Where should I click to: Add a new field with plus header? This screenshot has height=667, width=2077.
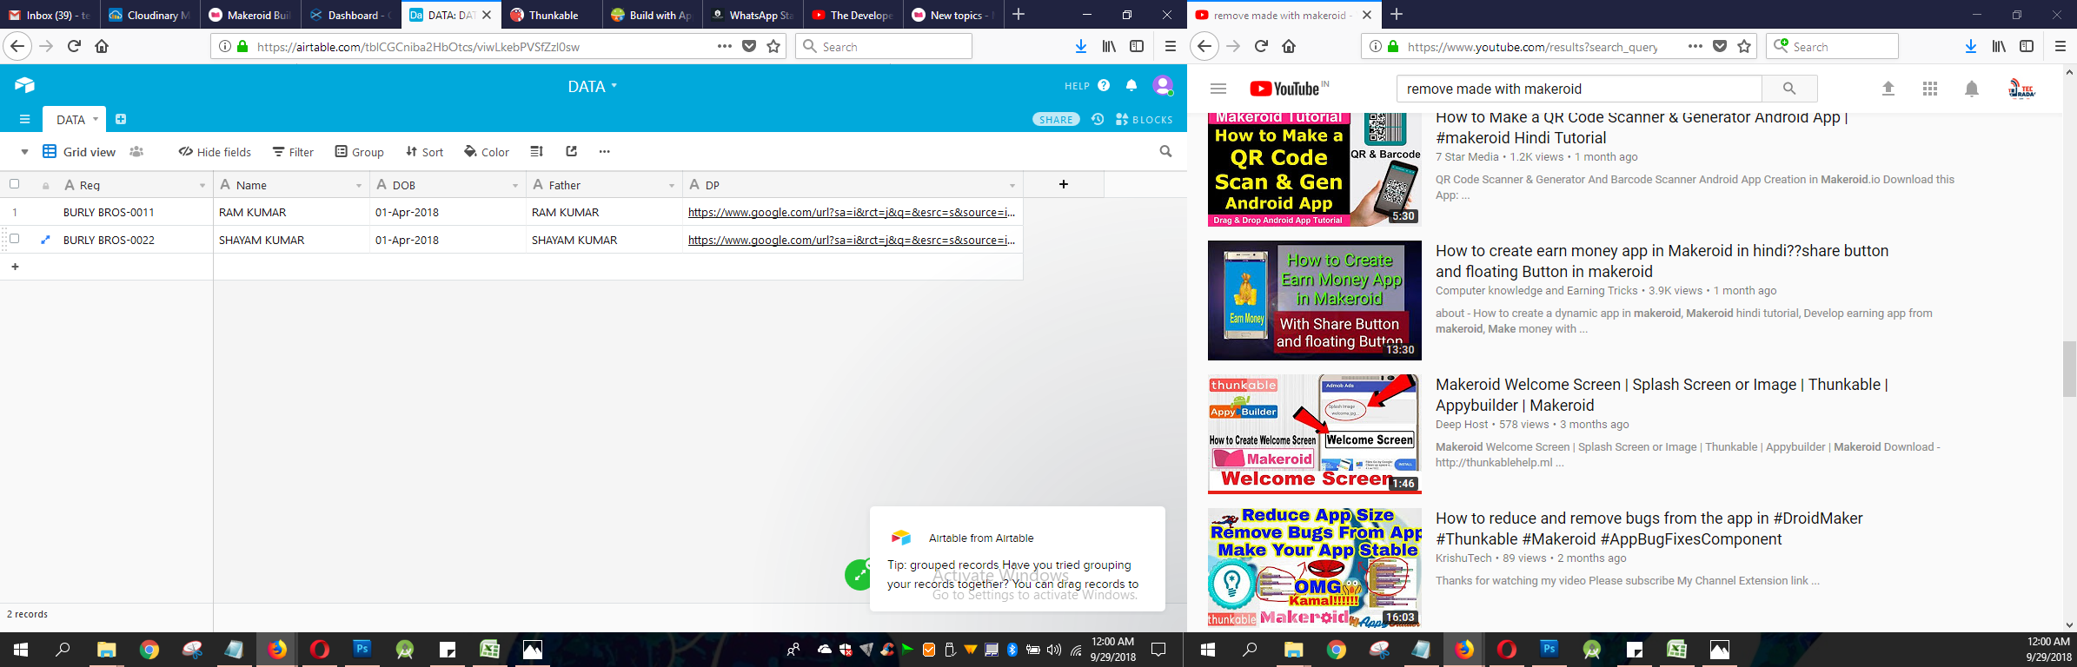coord(1064,184)
